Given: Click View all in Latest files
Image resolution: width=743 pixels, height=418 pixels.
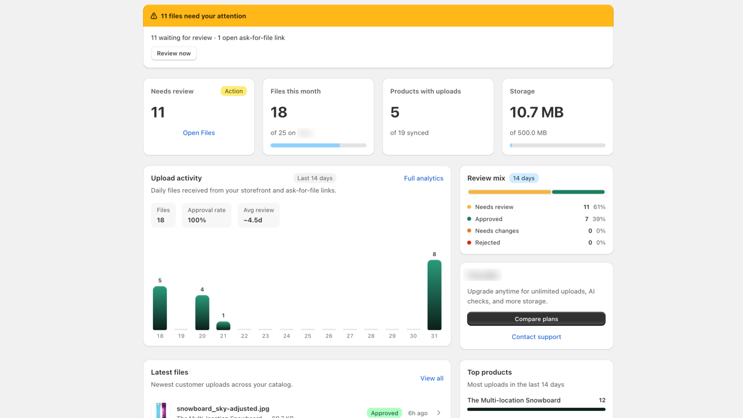Looking at the screenshot, I should click(x=432, y=379).
